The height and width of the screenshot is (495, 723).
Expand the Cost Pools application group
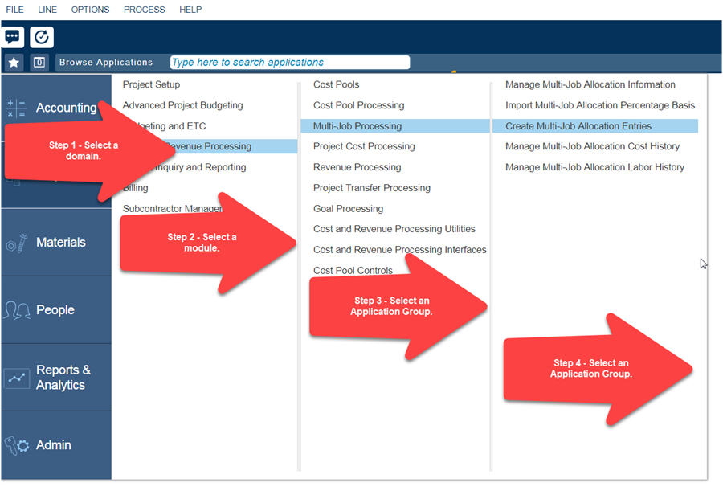(336, 84)
